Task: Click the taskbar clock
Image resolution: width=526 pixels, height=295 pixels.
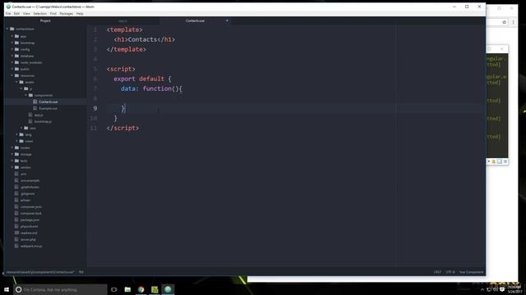Action: click(515, 289)
